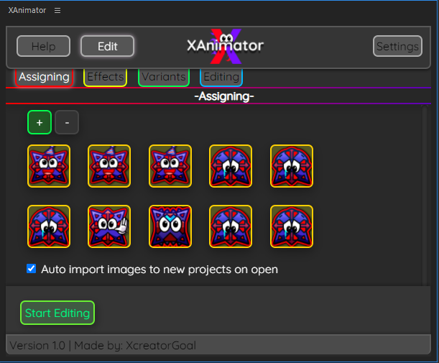Open the Settings button
Image resolution: width=439 pixels, height=363 pixels.
pyautogui.click(x=397, y=46)
